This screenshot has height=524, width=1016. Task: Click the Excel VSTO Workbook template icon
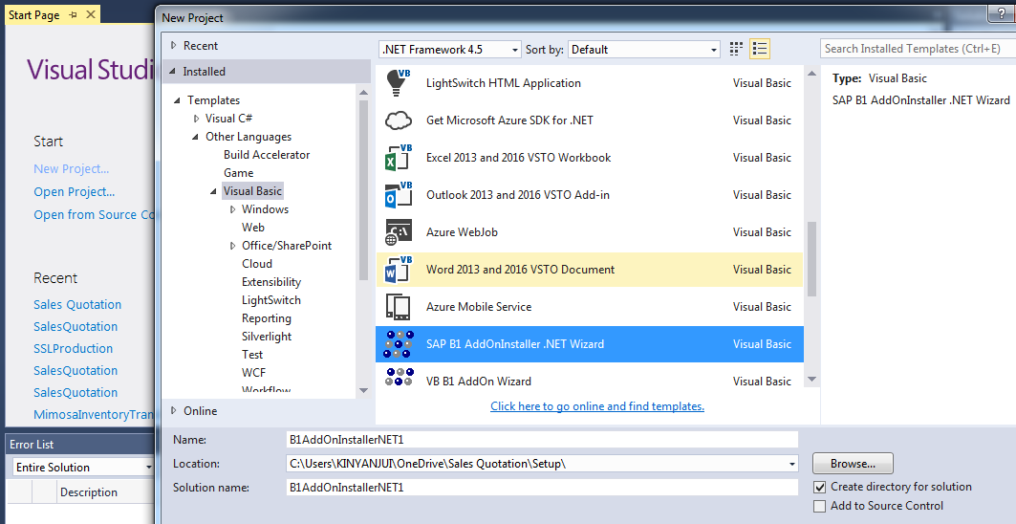tap(398, 158)
